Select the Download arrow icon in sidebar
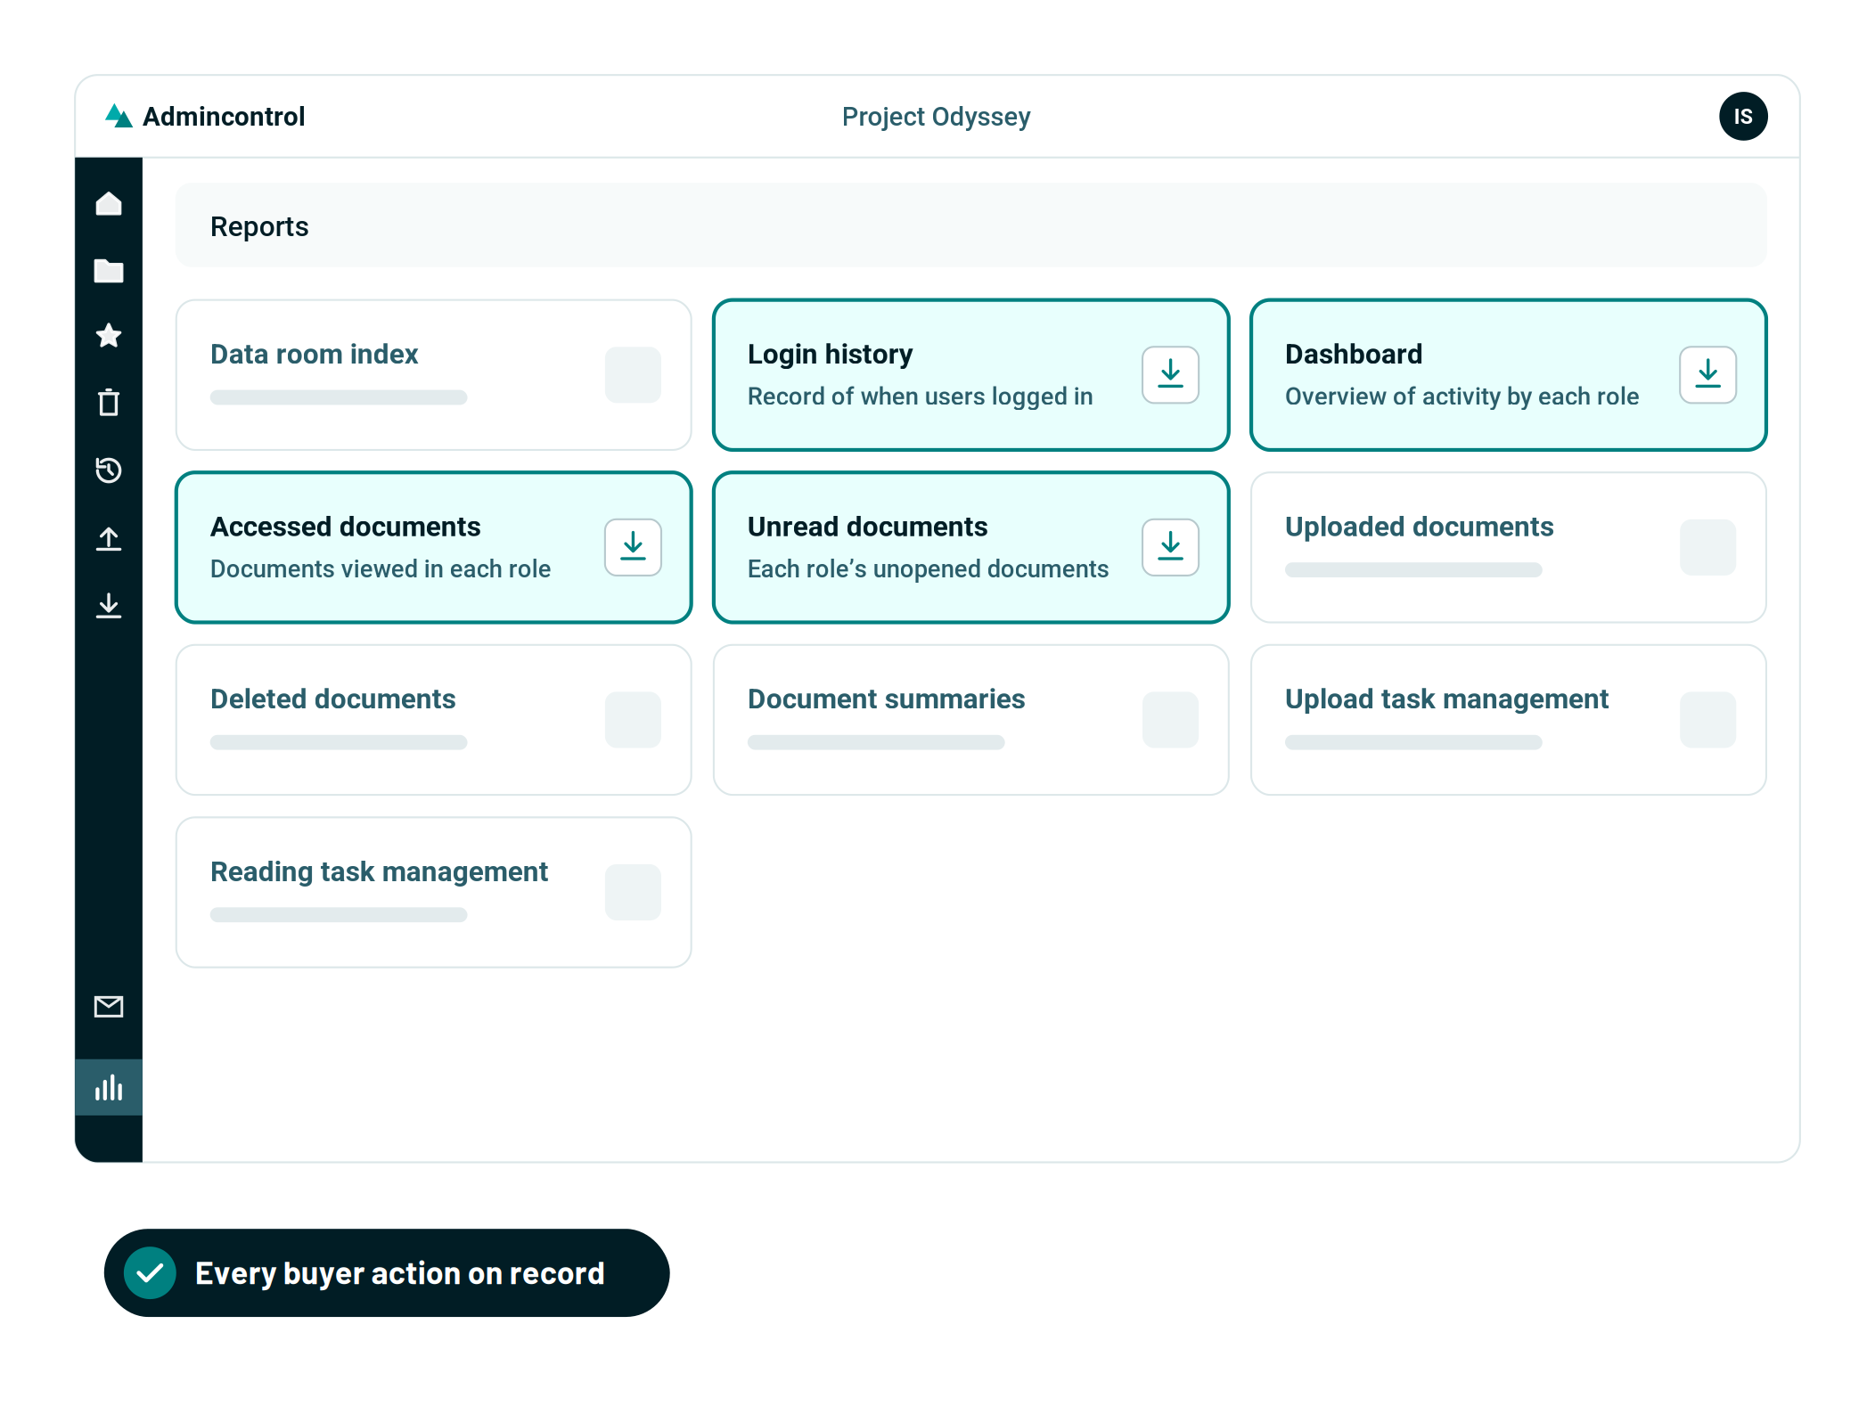The width and height of the screenshot is (1875, 1406). click(x=109, y=606)
